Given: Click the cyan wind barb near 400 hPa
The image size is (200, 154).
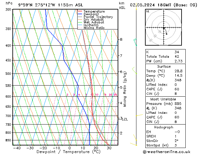Looking at the screenshot, I should [x=135, y=42].
